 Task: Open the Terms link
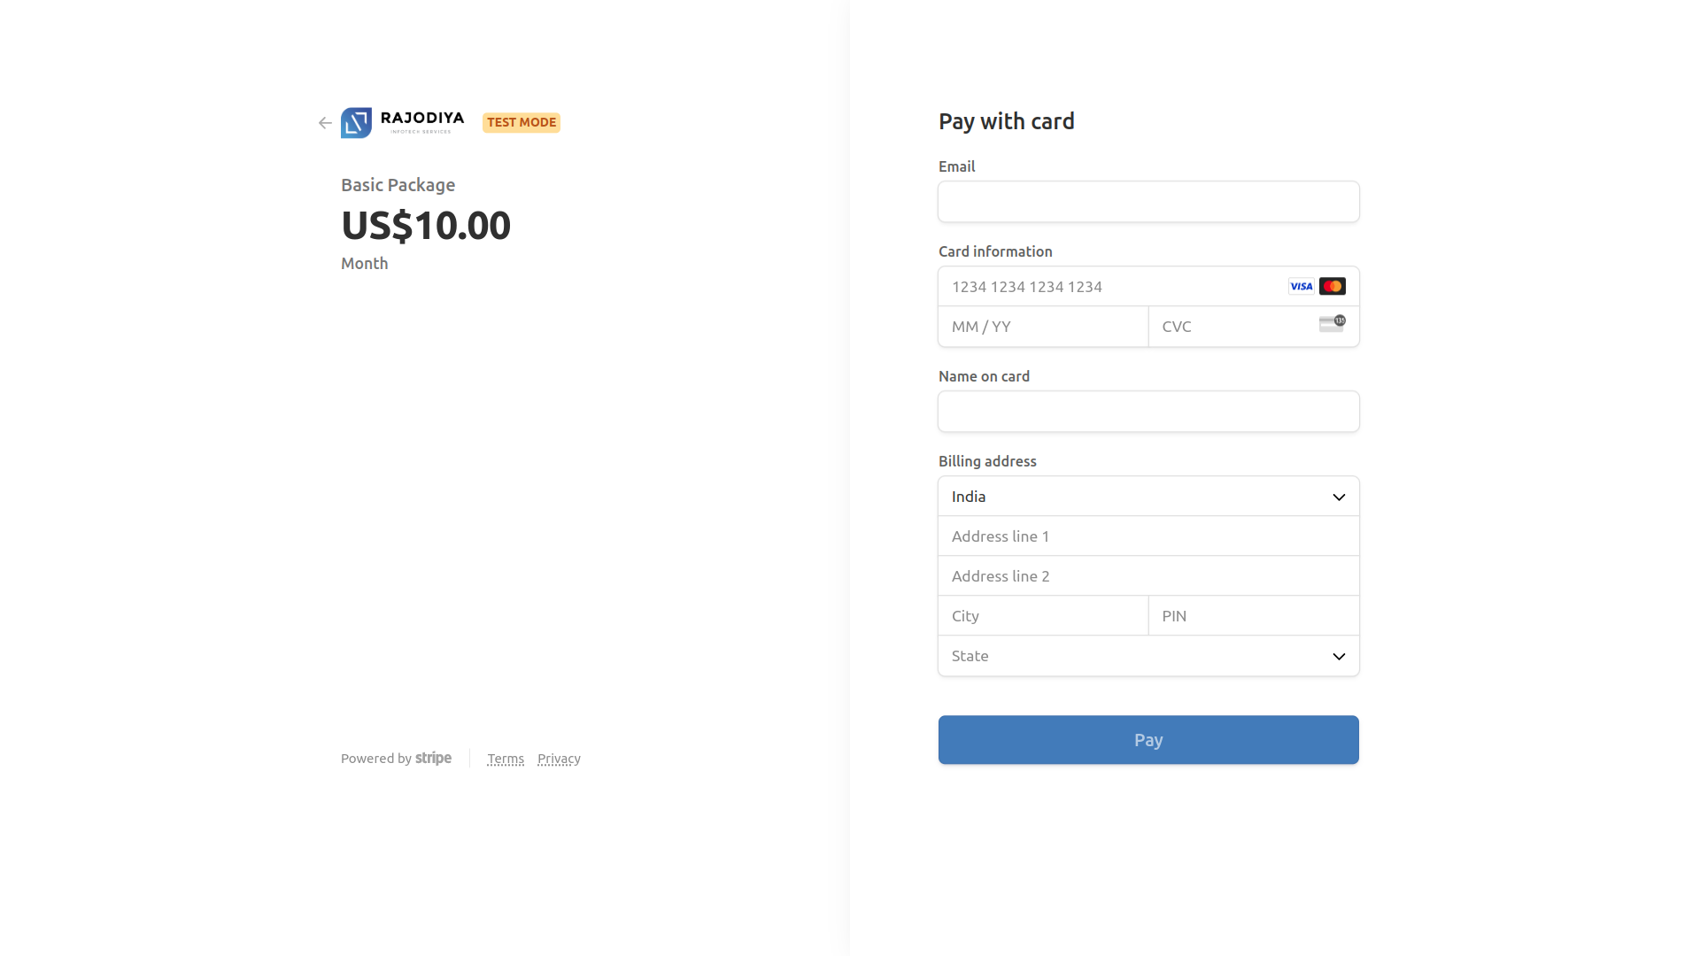point(505,759)
